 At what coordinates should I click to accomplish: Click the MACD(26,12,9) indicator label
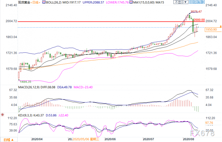point(29,87)
